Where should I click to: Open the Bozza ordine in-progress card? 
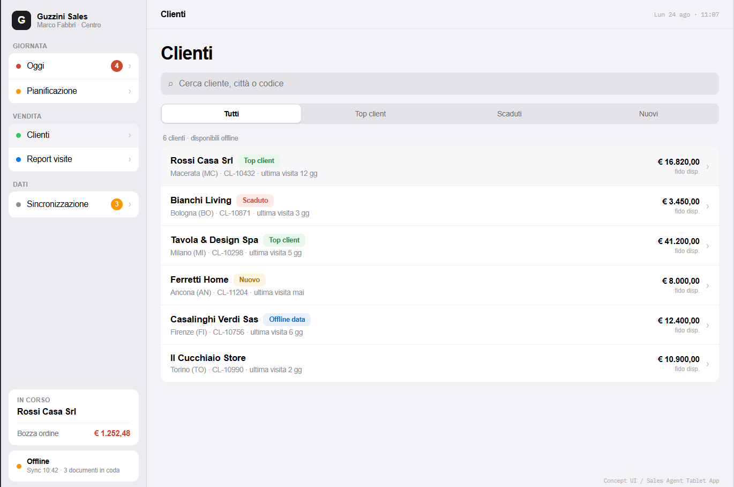pyautogui.click(x=74, y=417)
